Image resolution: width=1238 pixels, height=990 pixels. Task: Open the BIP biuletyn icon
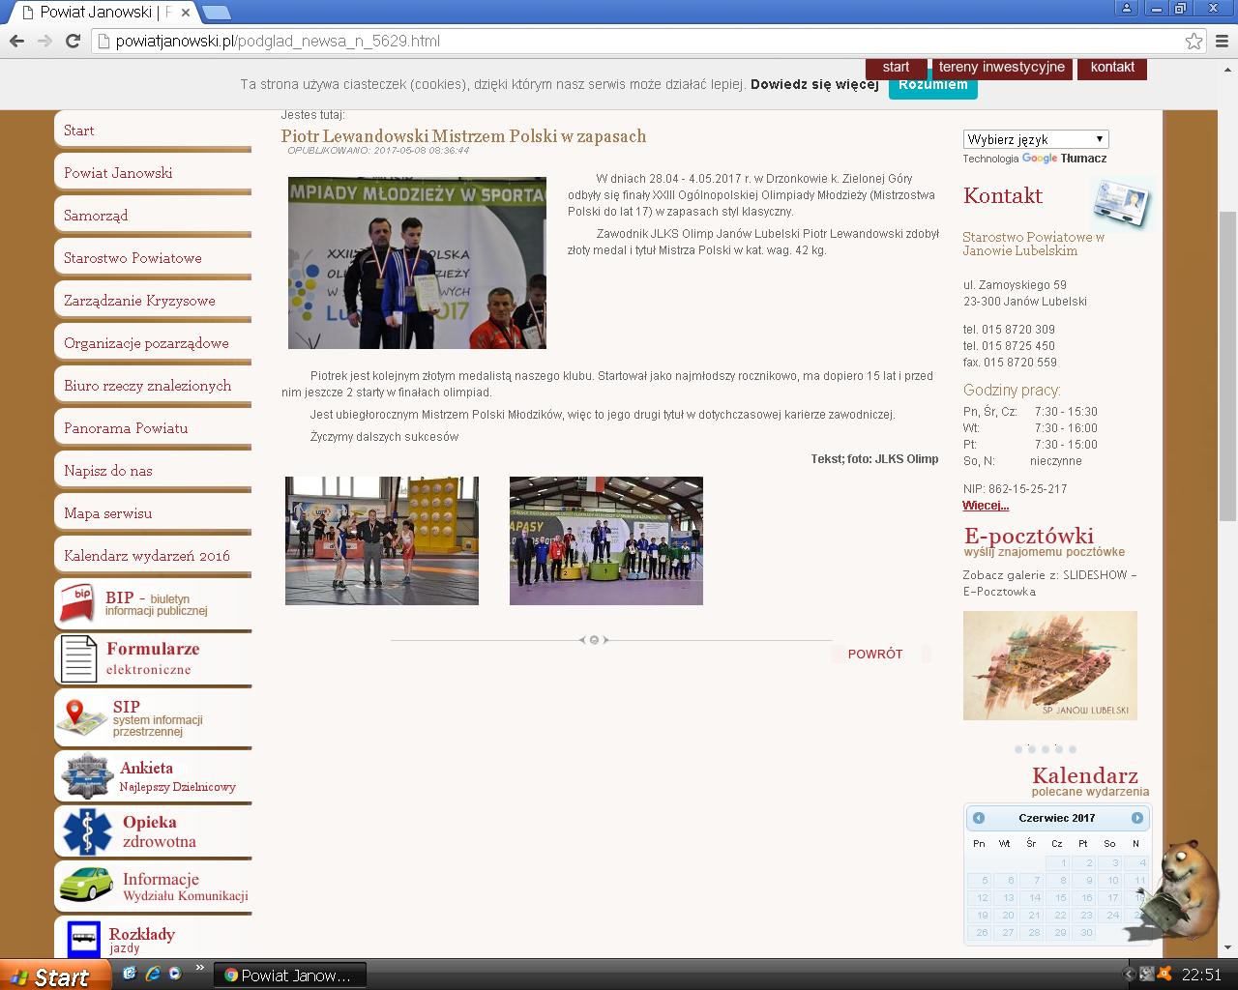coord(77,603)
